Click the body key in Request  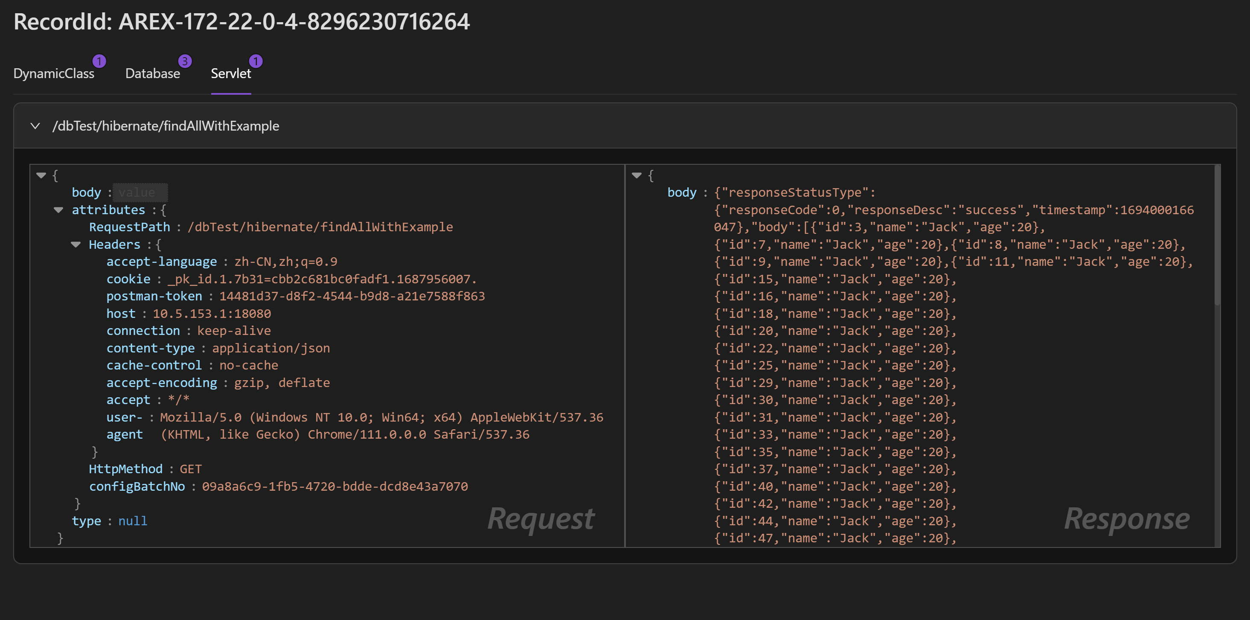tap(86, 192)
